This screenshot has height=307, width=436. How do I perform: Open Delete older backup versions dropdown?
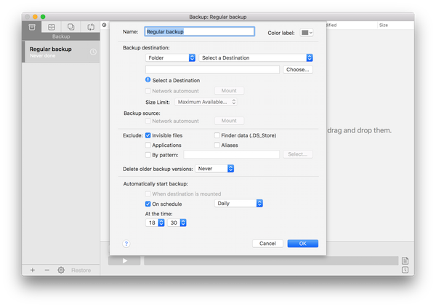pos(214,168)
